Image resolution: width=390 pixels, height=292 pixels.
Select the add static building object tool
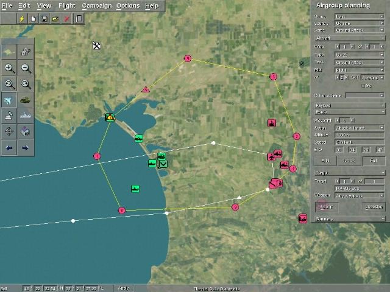pyautogui.click(x=26, y=131)
